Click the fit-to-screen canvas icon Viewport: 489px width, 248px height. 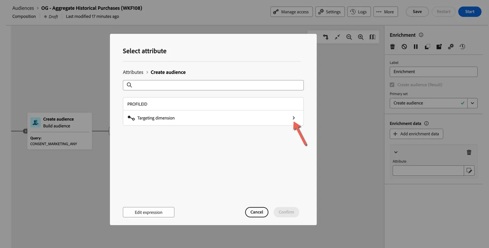(x=337, y=37)
